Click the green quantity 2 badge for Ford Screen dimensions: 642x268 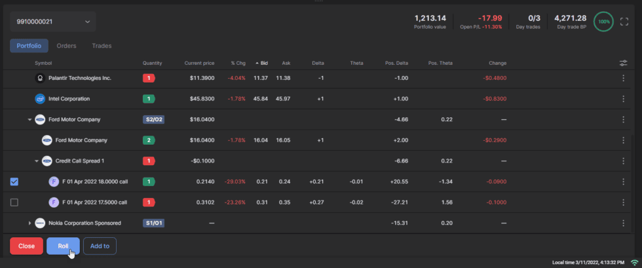149,140
